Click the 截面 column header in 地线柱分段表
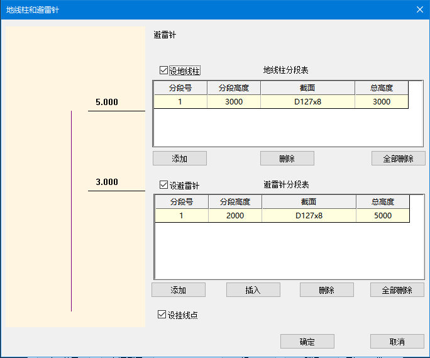430x358 pixels. click(307, 88)
